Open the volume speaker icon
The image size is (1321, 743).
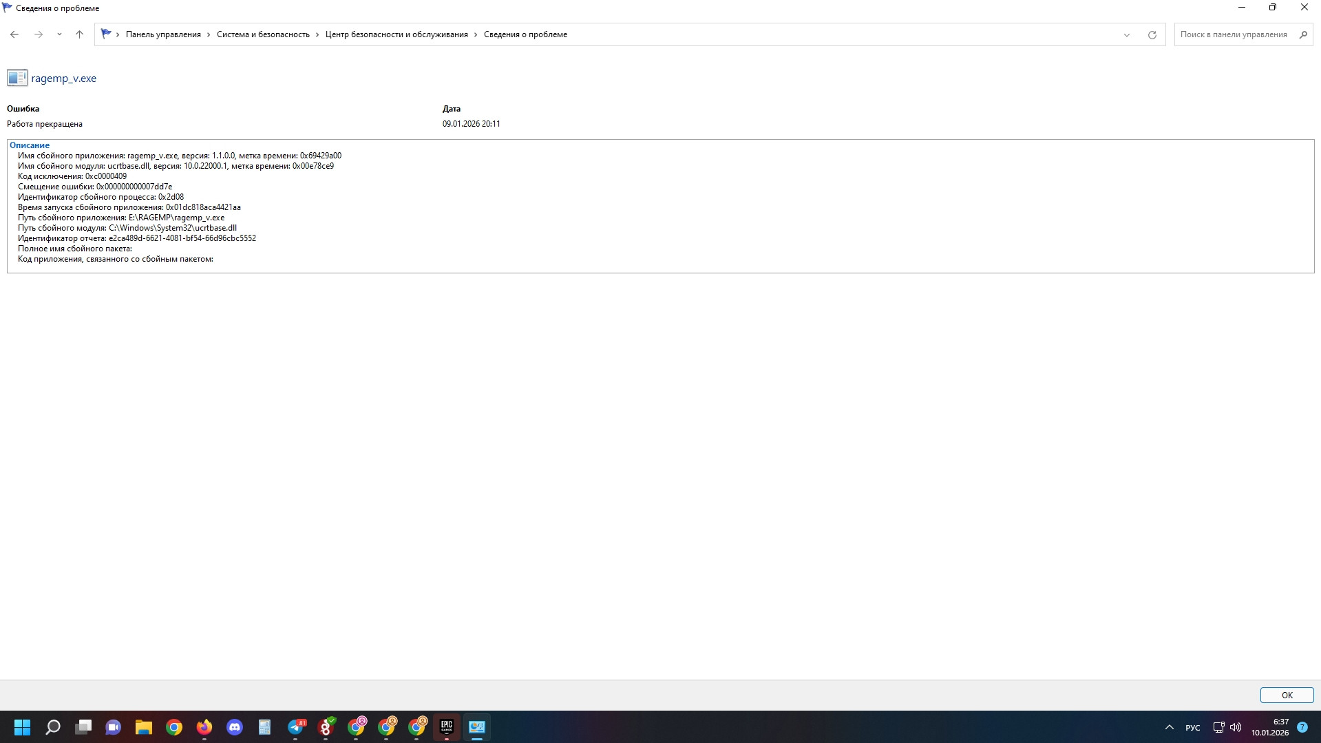[1236, 727]
